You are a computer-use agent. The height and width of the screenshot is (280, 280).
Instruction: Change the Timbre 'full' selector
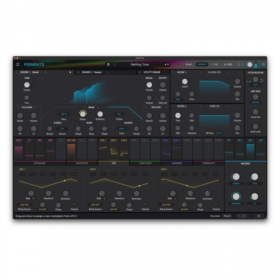[119, 114]
